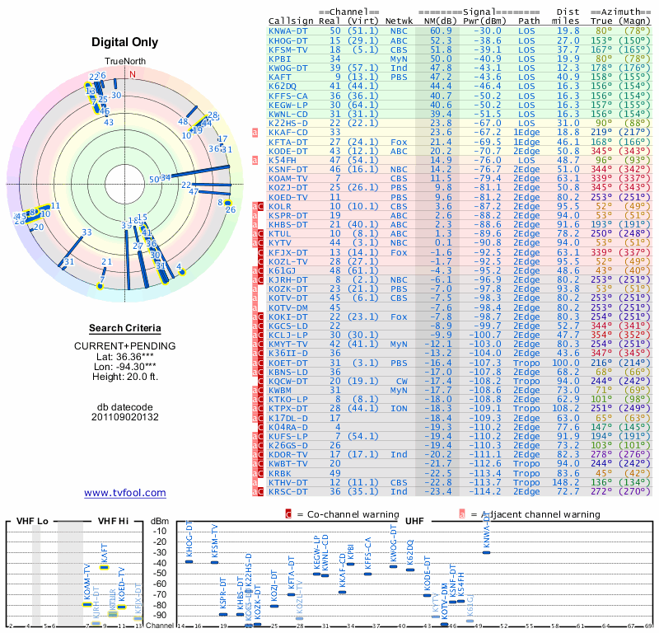Click the K62DQ bar in spectrum chart
This screenshot has width=659, height=633.
click(x=410, y=570)
